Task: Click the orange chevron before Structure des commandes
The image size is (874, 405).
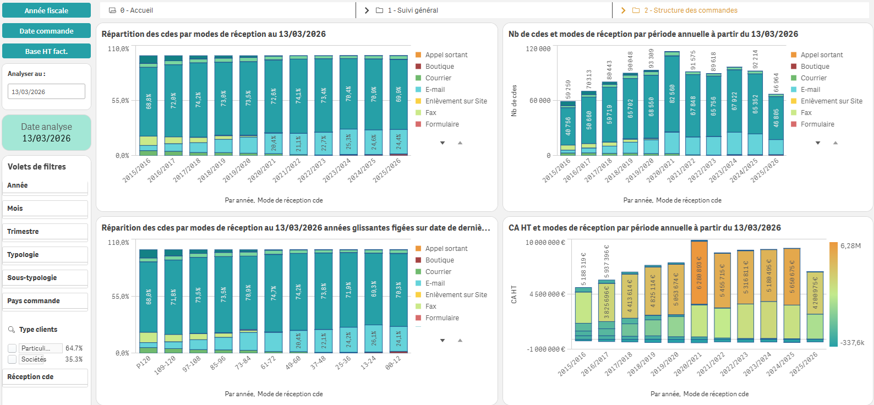Action: click(623, 10)
